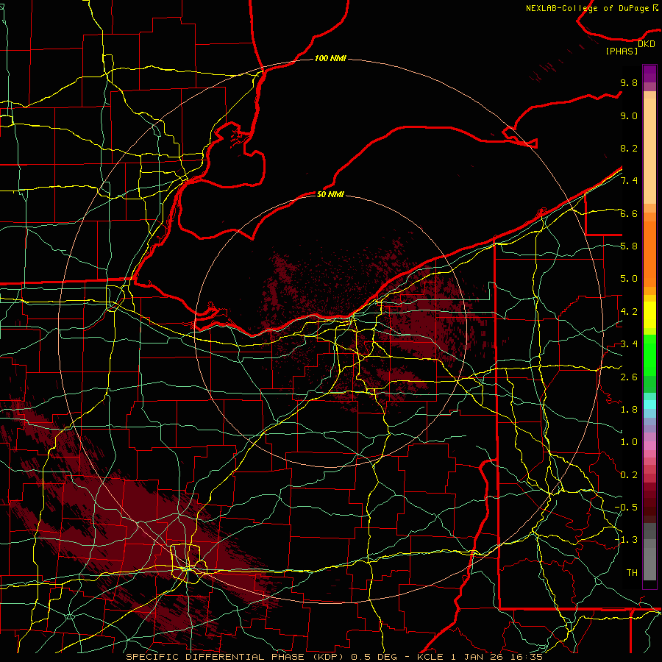
Task: Click the 50 NMI range ring label
Action: point(330,194)
